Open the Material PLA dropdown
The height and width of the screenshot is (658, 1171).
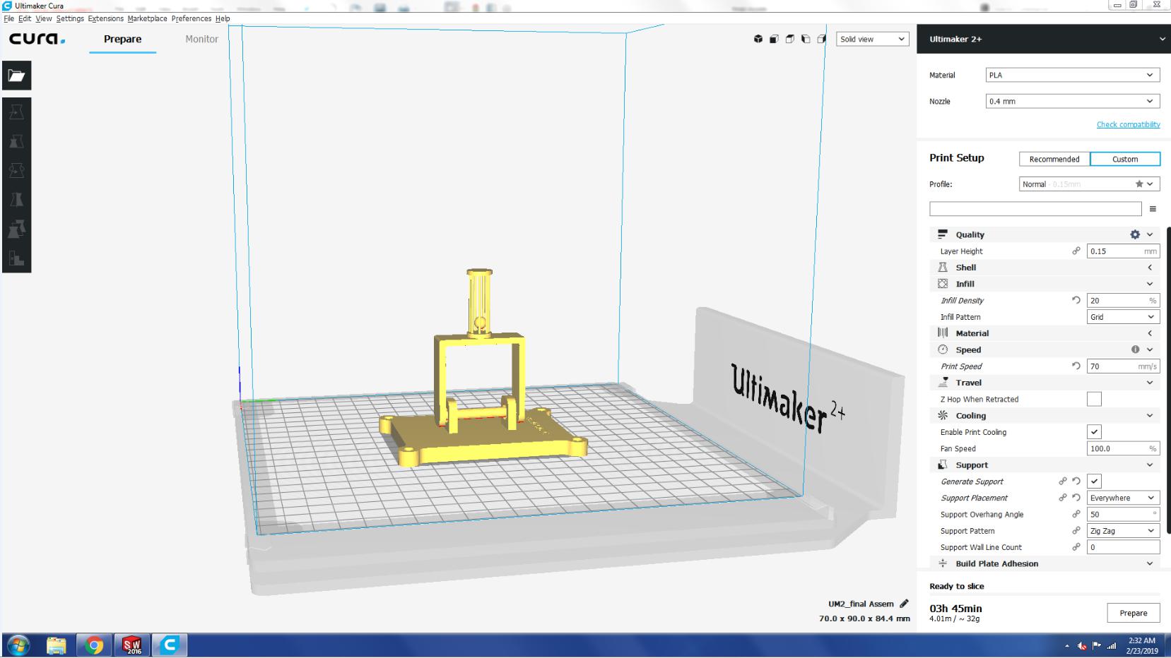(x=1072, y=75)
